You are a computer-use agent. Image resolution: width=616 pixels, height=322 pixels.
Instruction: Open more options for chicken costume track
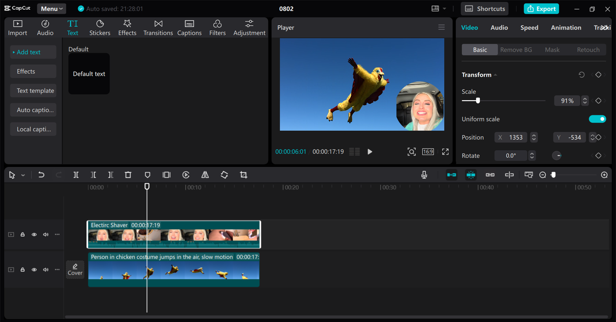pos(57,270)
